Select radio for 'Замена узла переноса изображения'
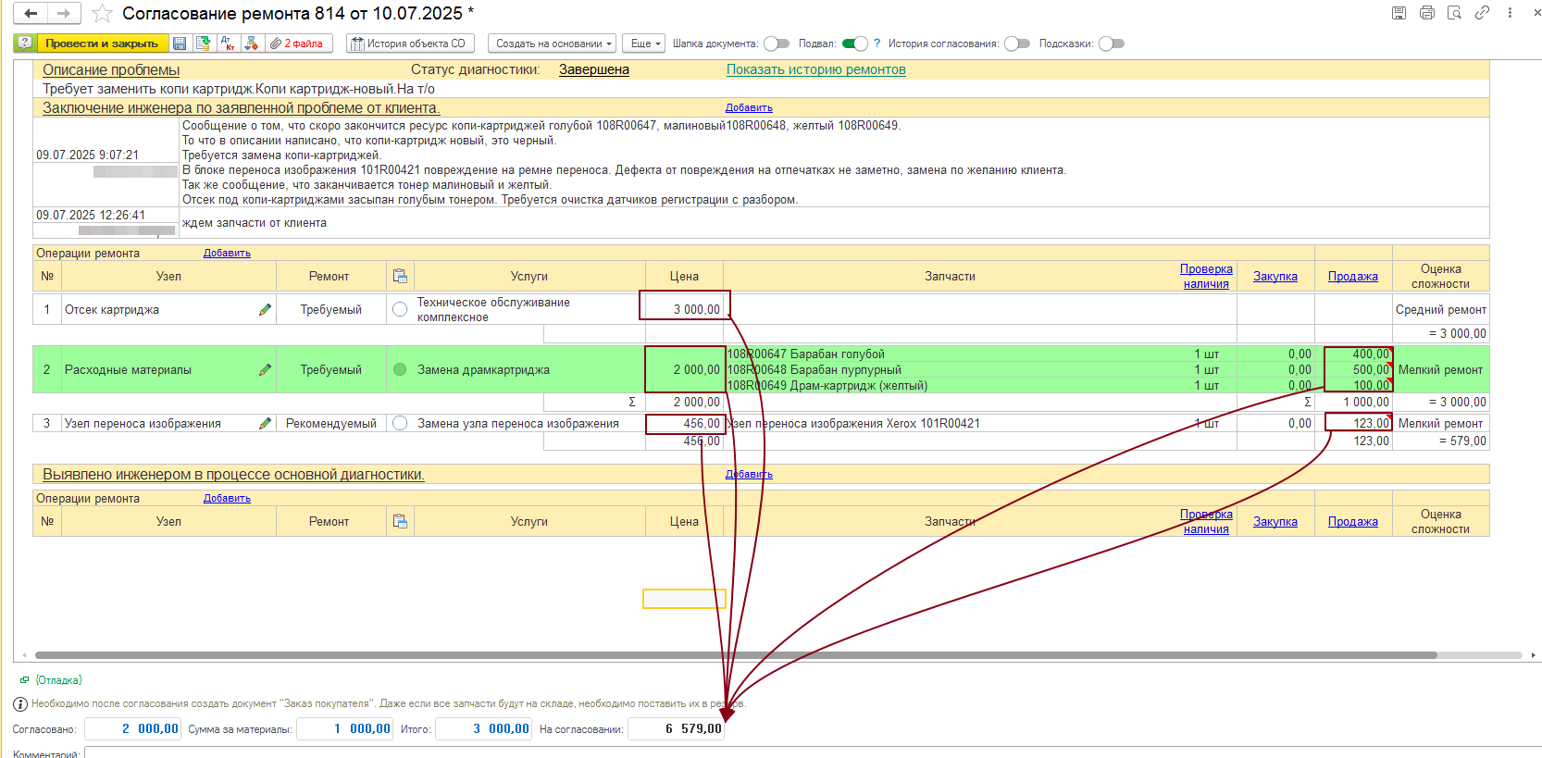The image size is (1542, 758). 400,424
